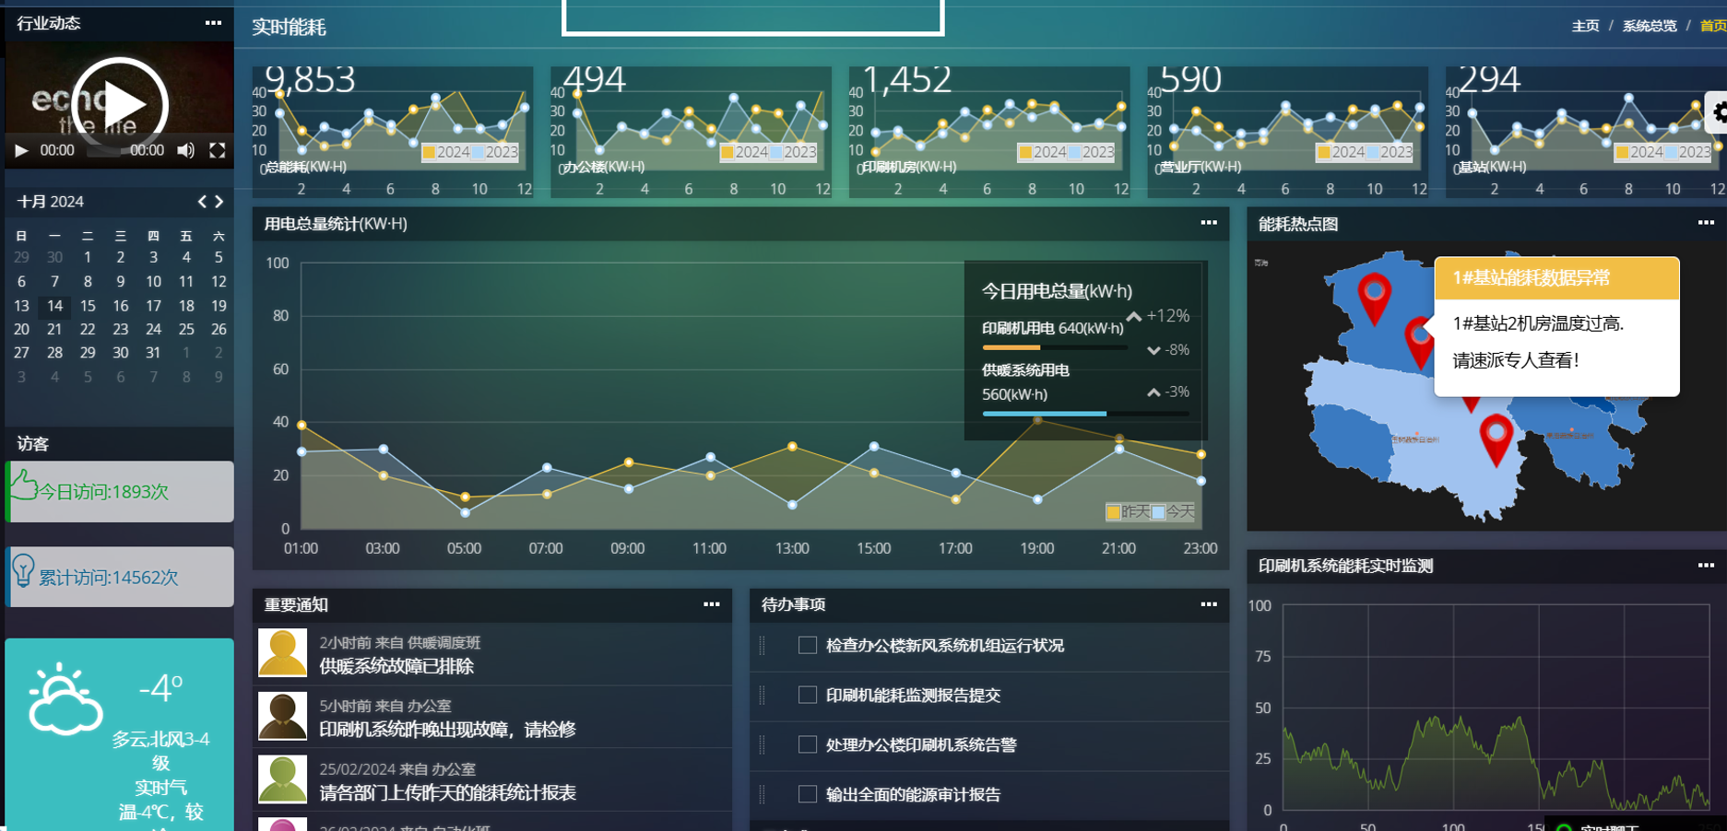Click the 系统总览 breadcrumb link
The width and height of the screenshot is (1727, 831).
(x=1650, y=26)
